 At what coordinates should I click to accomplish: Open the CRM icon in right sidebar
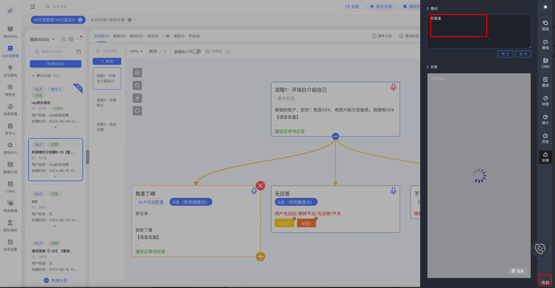tap(545, 63)
